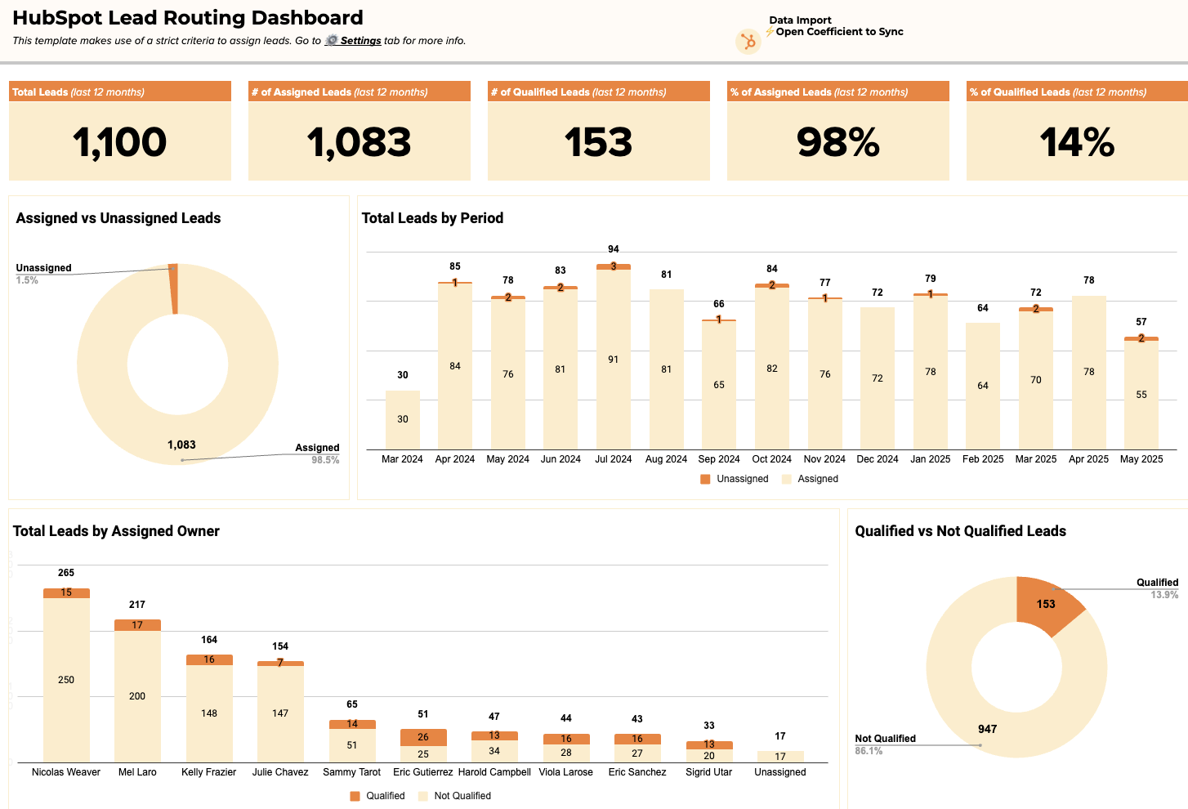This screenshot has height=809, width=1188.
Task: Click the Data Import label
Action: point(800,20)
